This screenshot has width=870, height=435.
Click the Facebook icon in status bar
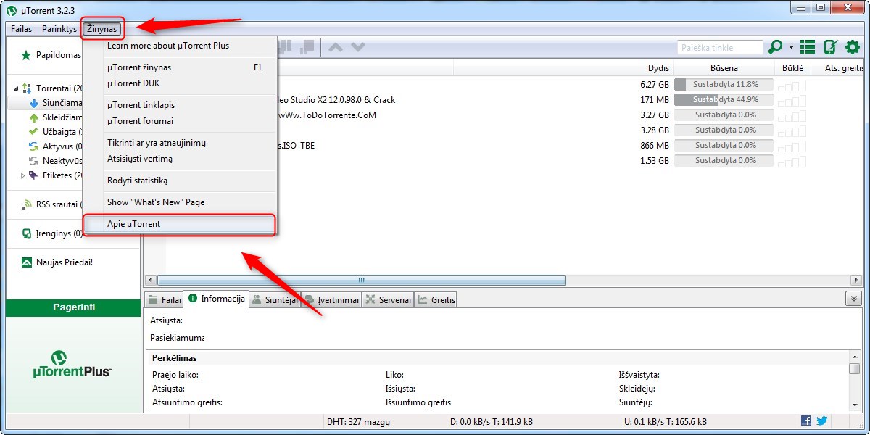pos(806,420)
